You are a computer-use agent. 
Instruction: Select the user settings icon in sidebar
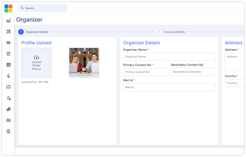tap(8, 98)
